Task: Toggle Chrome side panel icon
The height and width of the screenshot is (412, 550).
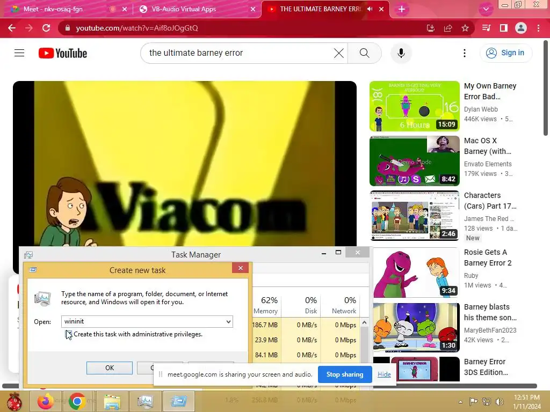Action: tap(504, 28)
